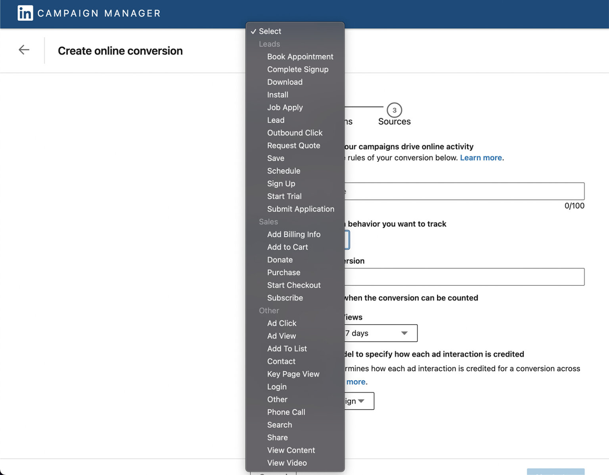This screenshot has height=475, width=609.
Task: Pick Subscribe from the Sales group
Action: [285, 298]
